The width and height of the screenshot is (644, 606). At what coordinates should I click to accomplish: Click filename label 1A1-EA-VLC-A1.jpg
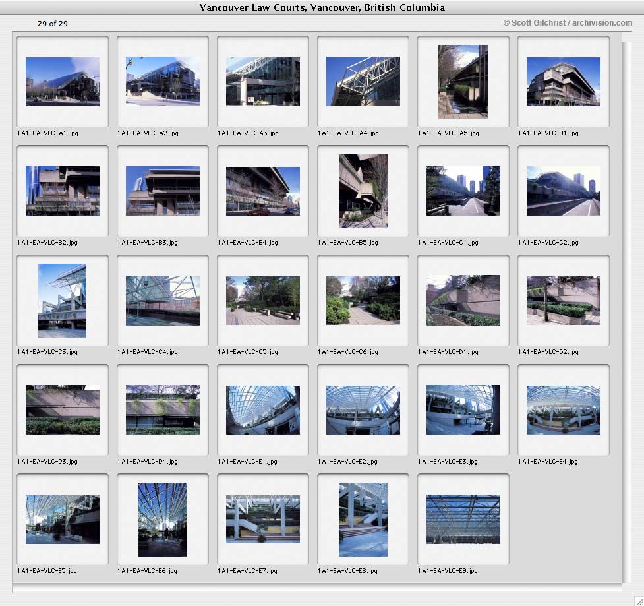47,133
